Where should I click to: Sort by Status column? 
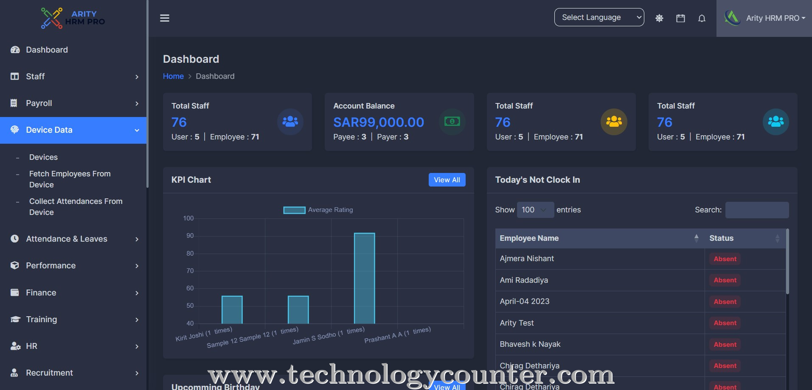[x=745, y=238]
